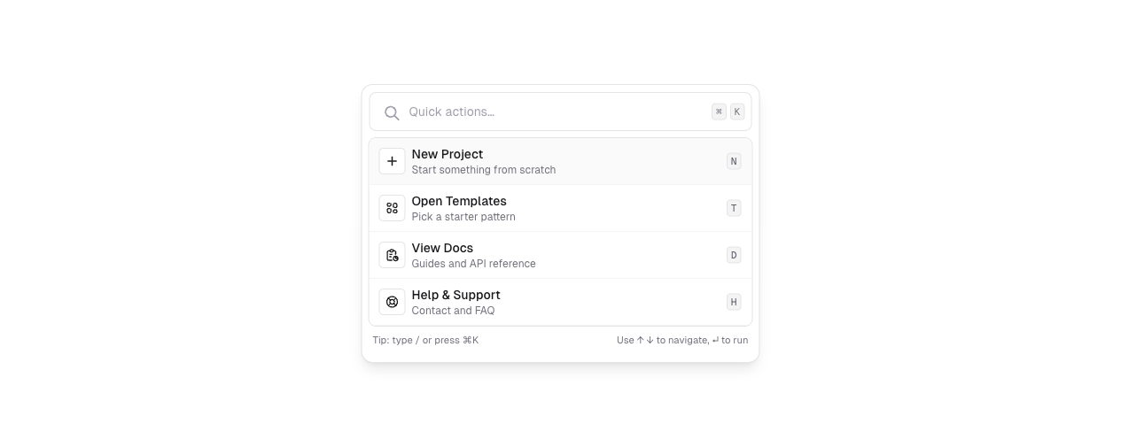Image resolution: width=1121 pixels, height=447 pixels.
Task: Click the magnifying glass search icon
Action: (392, 112)
